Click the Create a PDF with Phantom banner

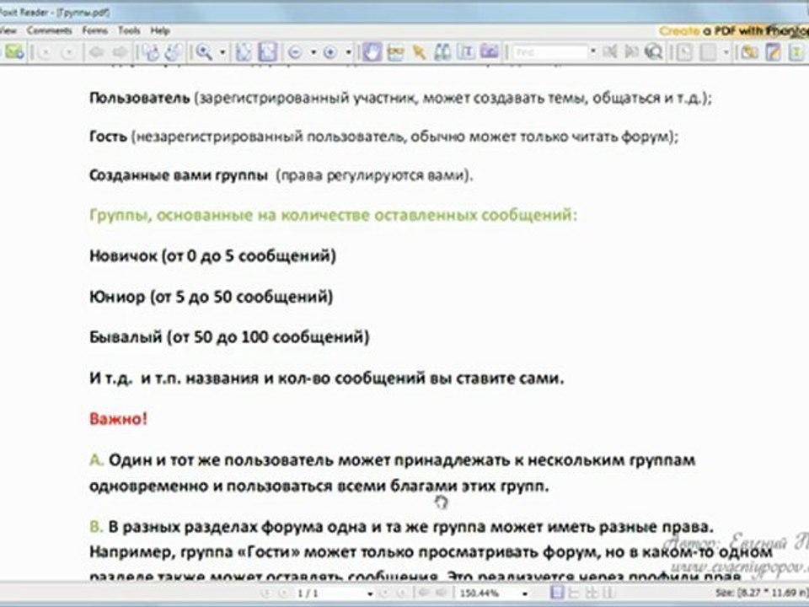click(x=733, y=31)
